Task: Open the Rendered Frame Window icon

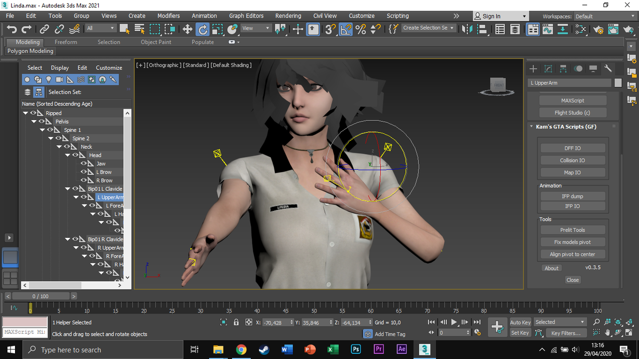Action: [614, 29]
